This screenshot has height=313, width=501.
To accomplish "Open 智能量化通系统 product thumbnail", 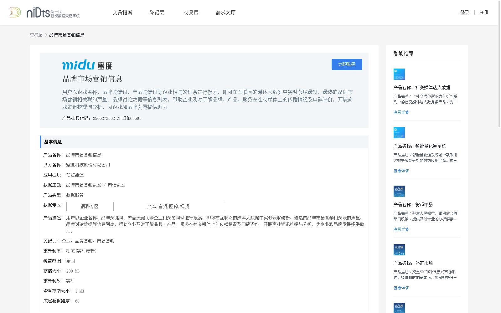I will point(399,133).
